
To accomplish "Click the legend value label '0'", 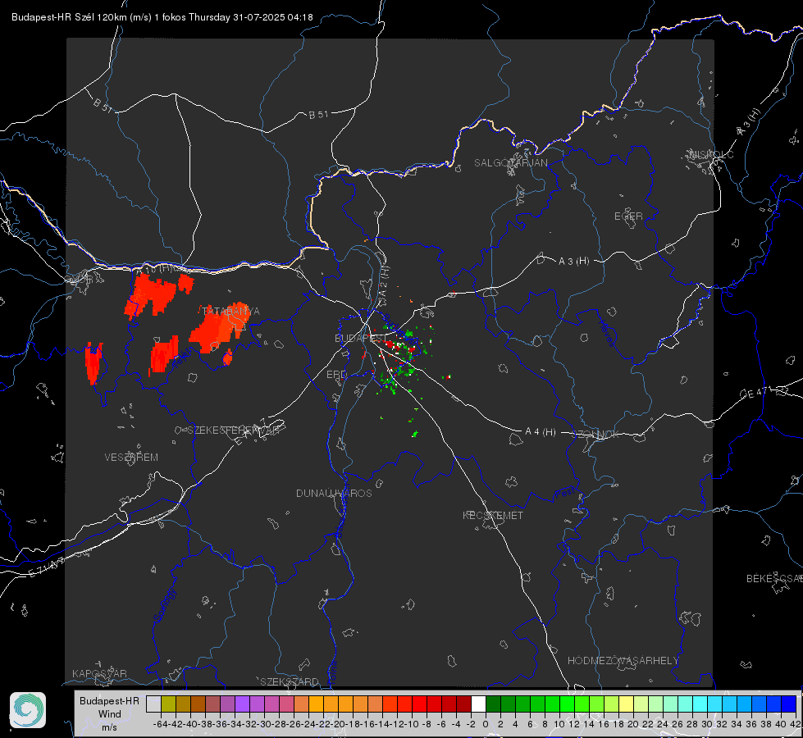I will (x=486, y=724).
